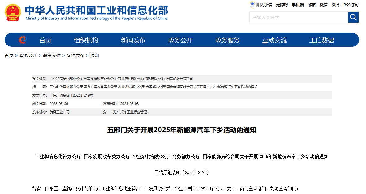Image resolution: width=366 pixels, height=194 pixels.
Task: Open the 互动交流 navigation item
Action: 274,40
